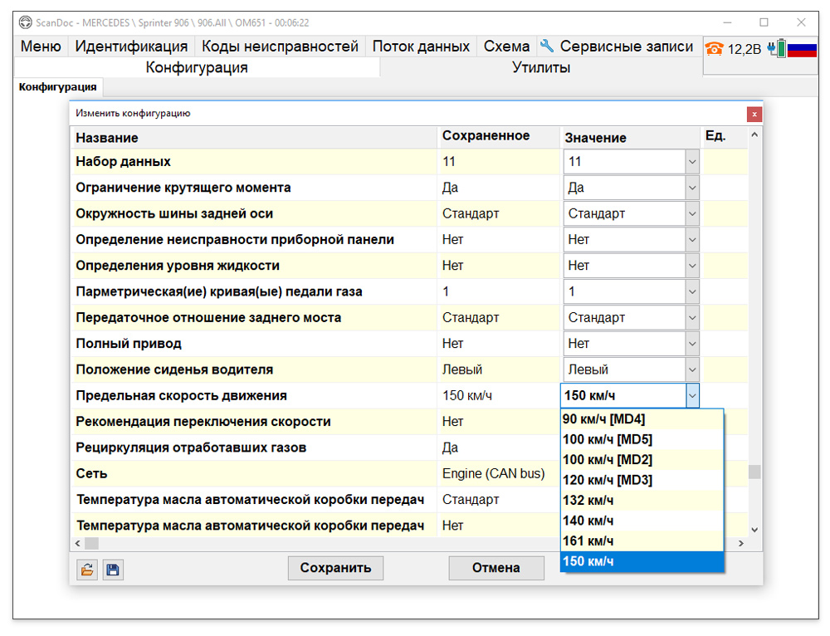Click the Значение column header
The image size is (830, 636).
pyautogui.click(x=630, y=138)
